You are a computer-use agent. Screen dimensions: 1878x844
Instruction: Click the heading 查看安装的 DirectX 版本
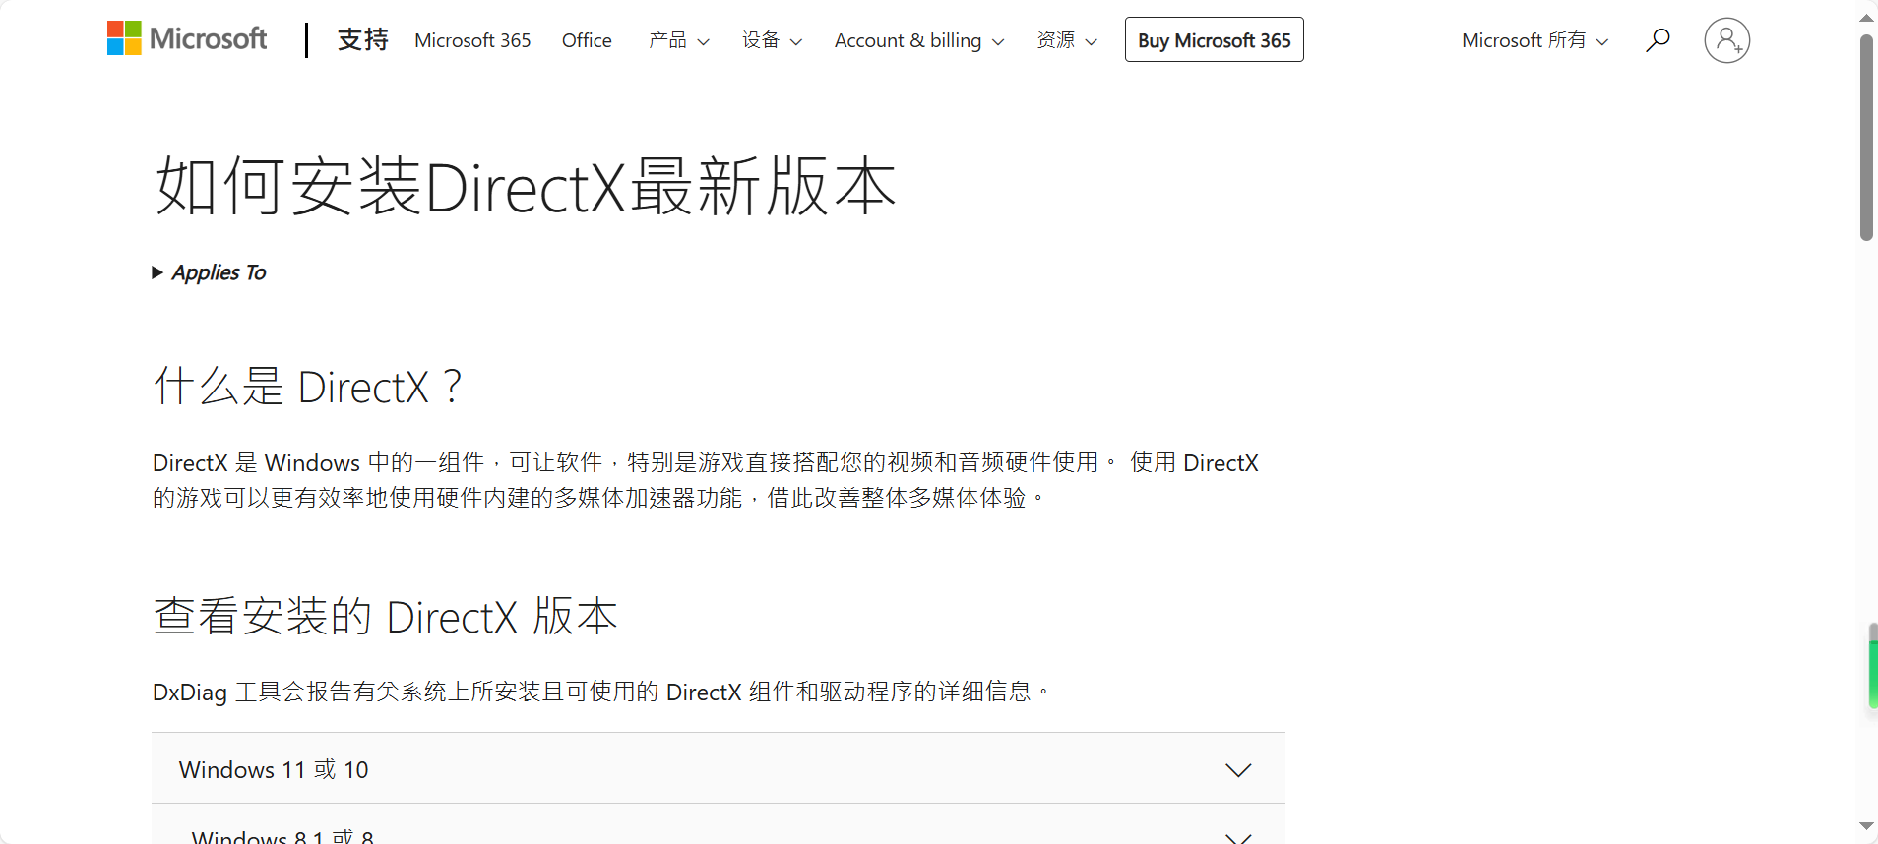[386, 617]
